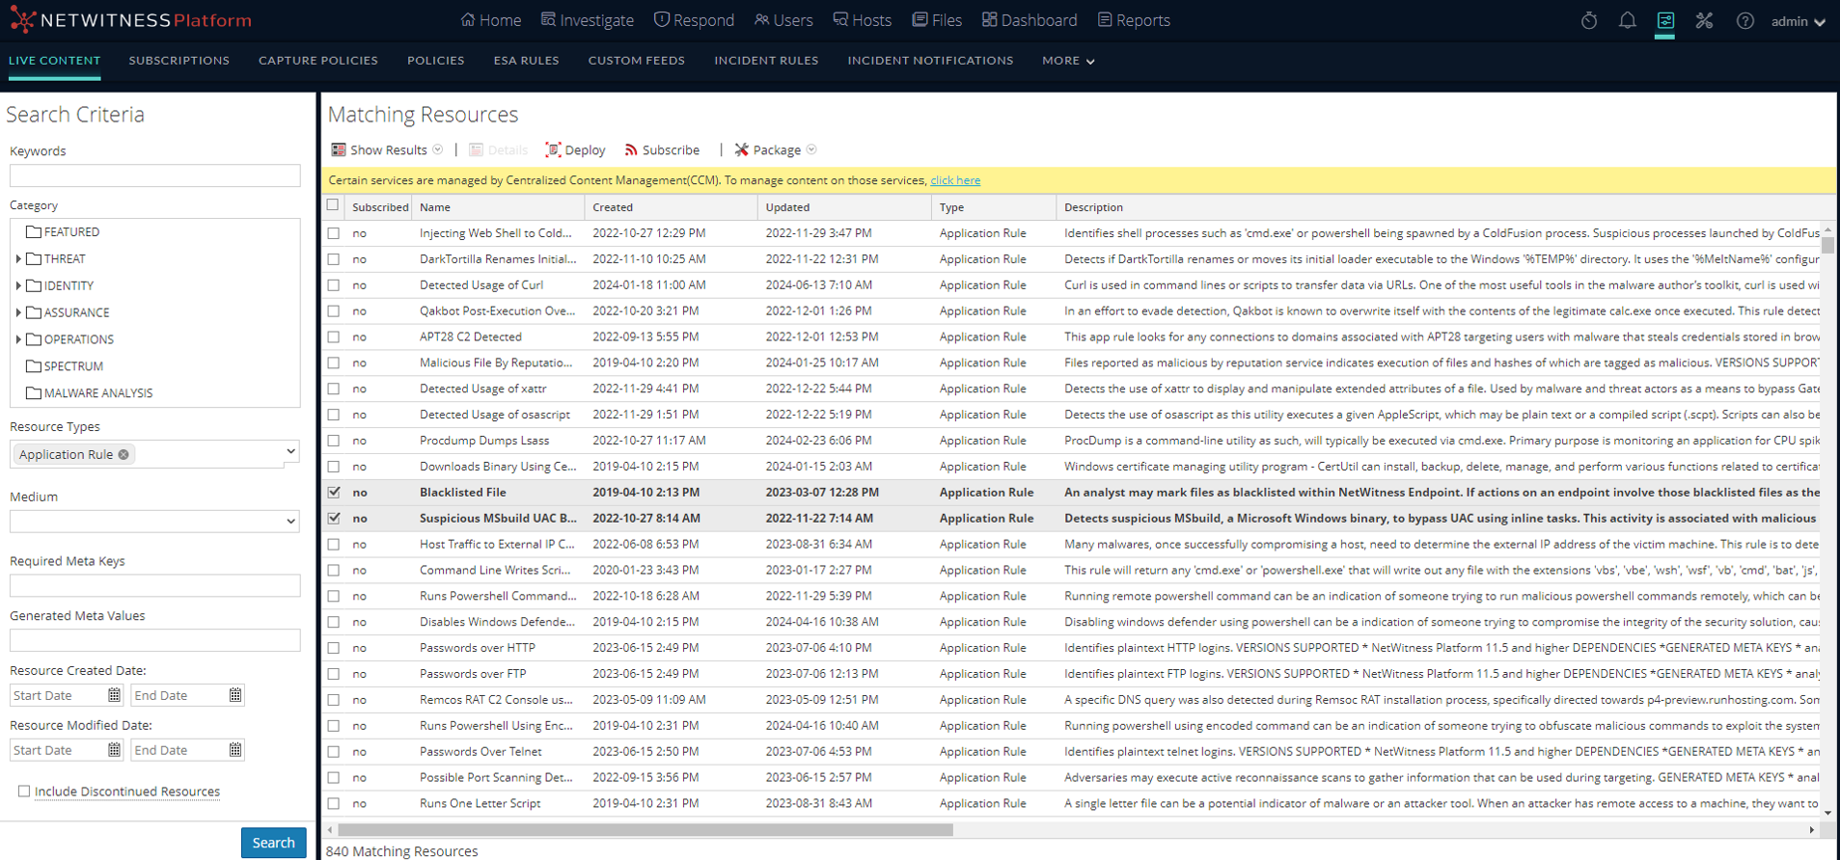Switch to the POLICIES tab
Image resolution: width=1840 pixels, height=860 pixels.
pos(436,61)
